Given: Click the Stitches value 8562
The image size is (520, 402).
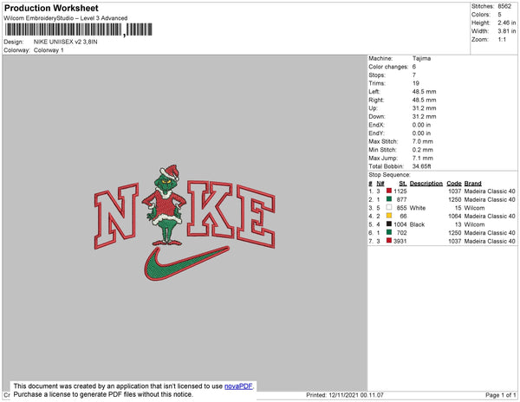Looking at the screenshot, I should [504, 6].
